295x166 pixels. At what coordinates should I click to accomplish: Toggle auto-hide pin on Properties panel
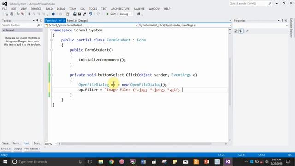pos(282,20)
